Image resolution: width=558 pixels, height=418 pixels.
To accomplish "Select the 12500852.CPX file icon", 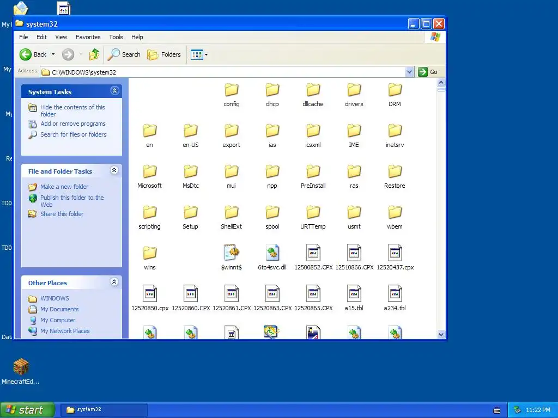I will (x=313, y=253).
